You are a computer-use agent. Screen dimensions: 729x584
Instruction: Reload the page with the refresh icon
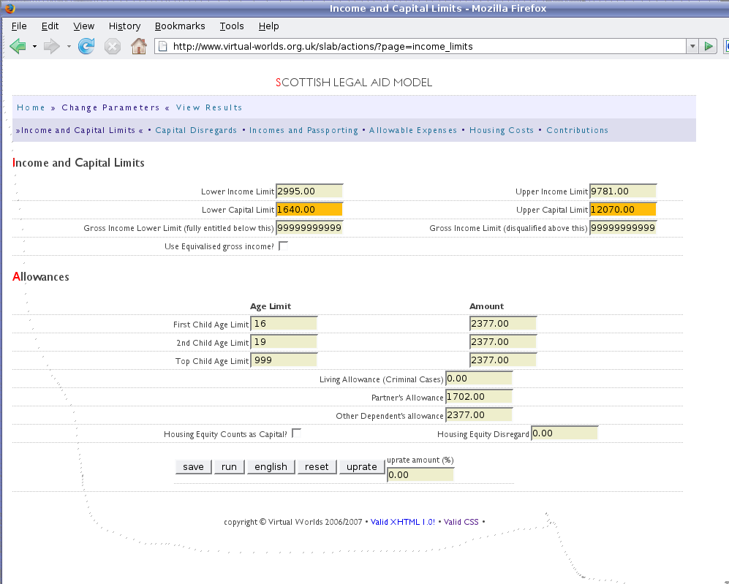point(86,47)
